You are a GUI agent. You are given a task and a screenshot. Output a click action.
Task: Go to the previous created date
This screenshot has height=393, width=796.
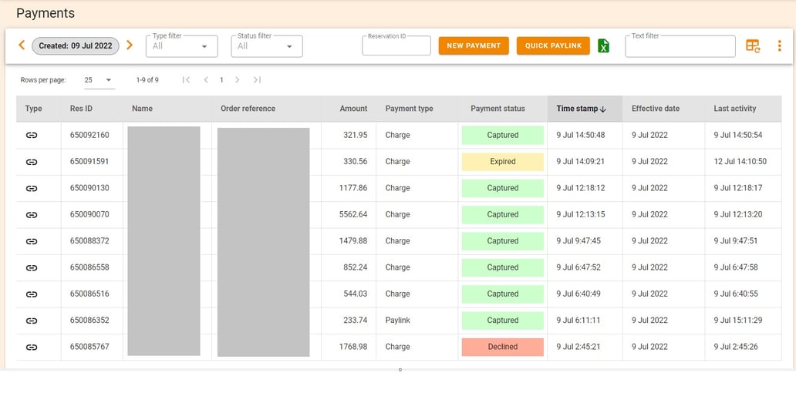click(22, 45)
